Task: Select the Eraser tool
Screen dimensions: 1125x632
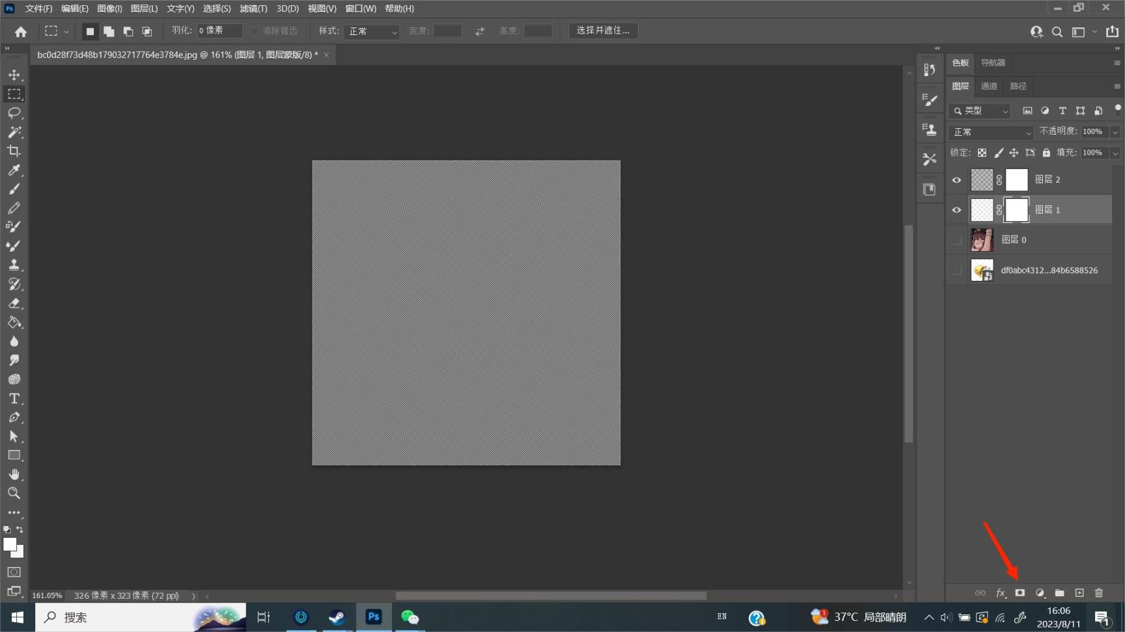Action: [14, 303]
